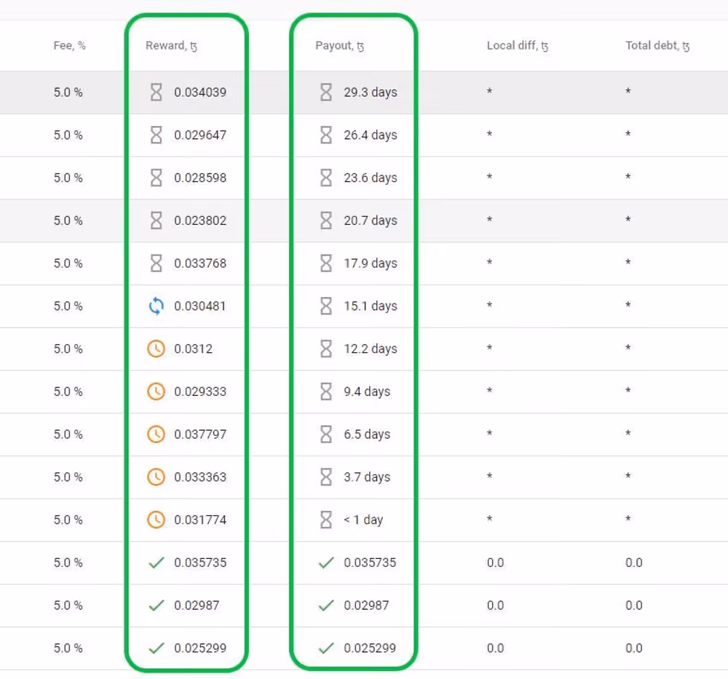728x679 pixels.
Task: Click the reward value 0.033363
Action: 200,477
